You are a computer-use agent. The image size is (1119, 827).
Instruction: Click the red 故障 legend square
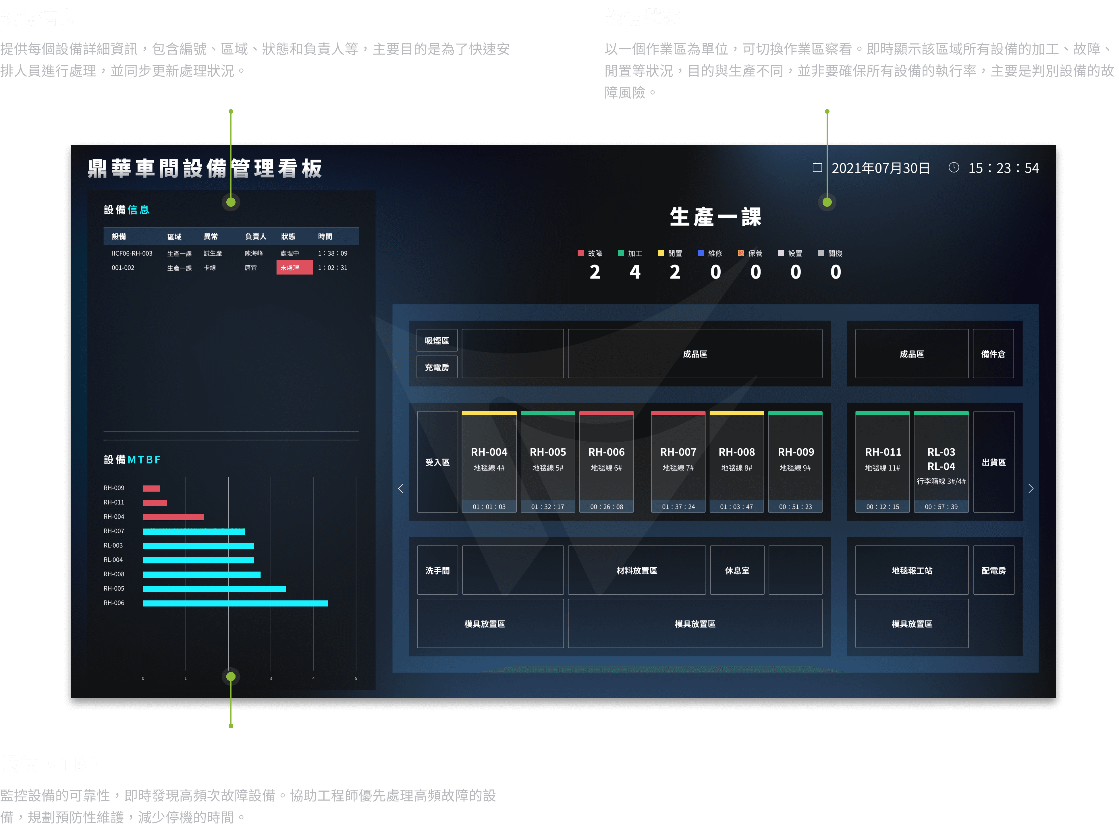[581, 253]
